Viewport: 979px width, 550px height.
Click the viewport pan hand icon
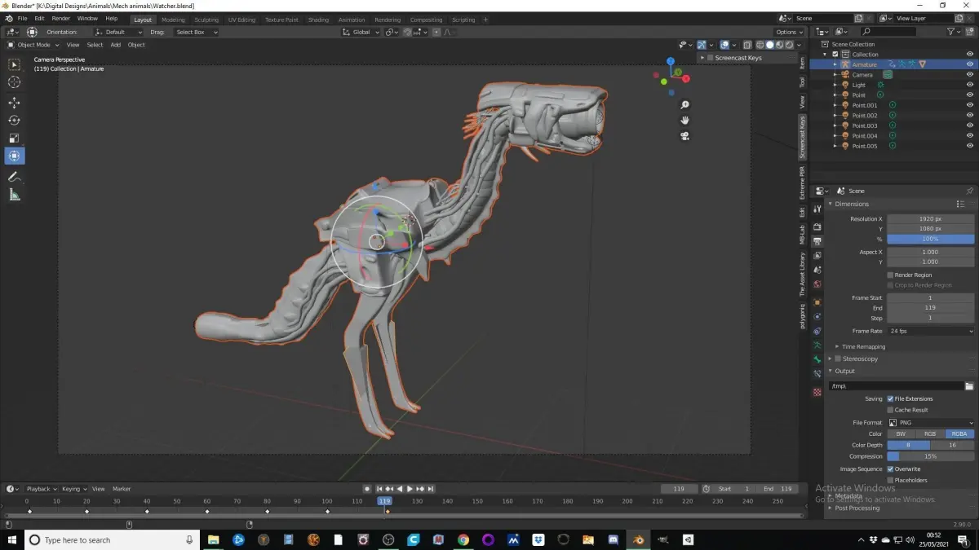tap(685, 121)
